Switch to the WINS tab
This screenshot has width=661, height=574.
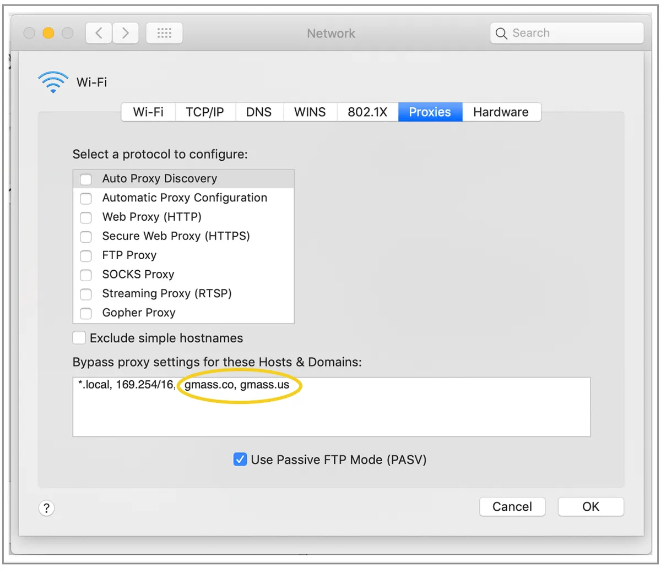tap(310, 112)
